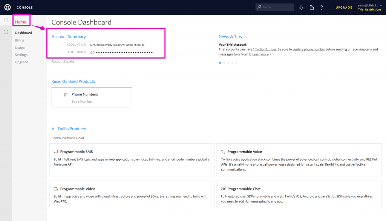Click the News & Tips heading

click(x=230, y=37)
